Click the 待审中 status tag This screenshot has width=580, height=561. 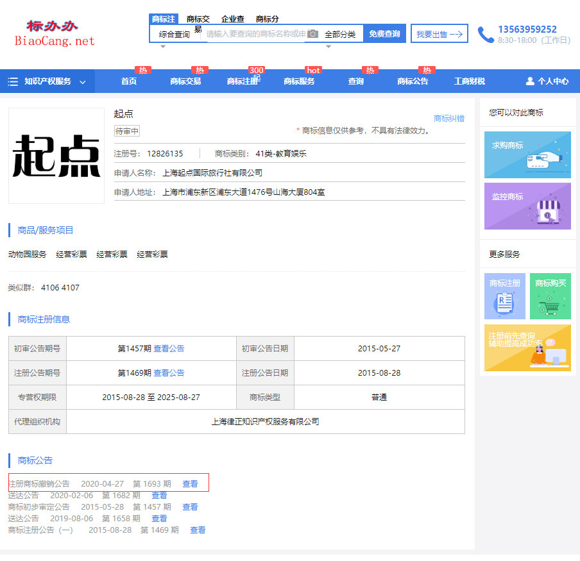[x=127, y=131]
